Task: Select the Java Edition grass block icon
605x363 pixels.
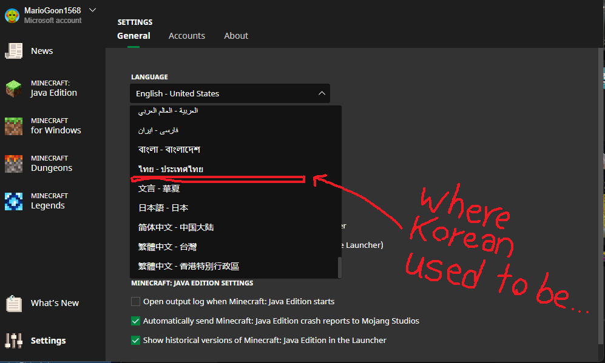Action: pyautogui.click(x=13, y=88)
